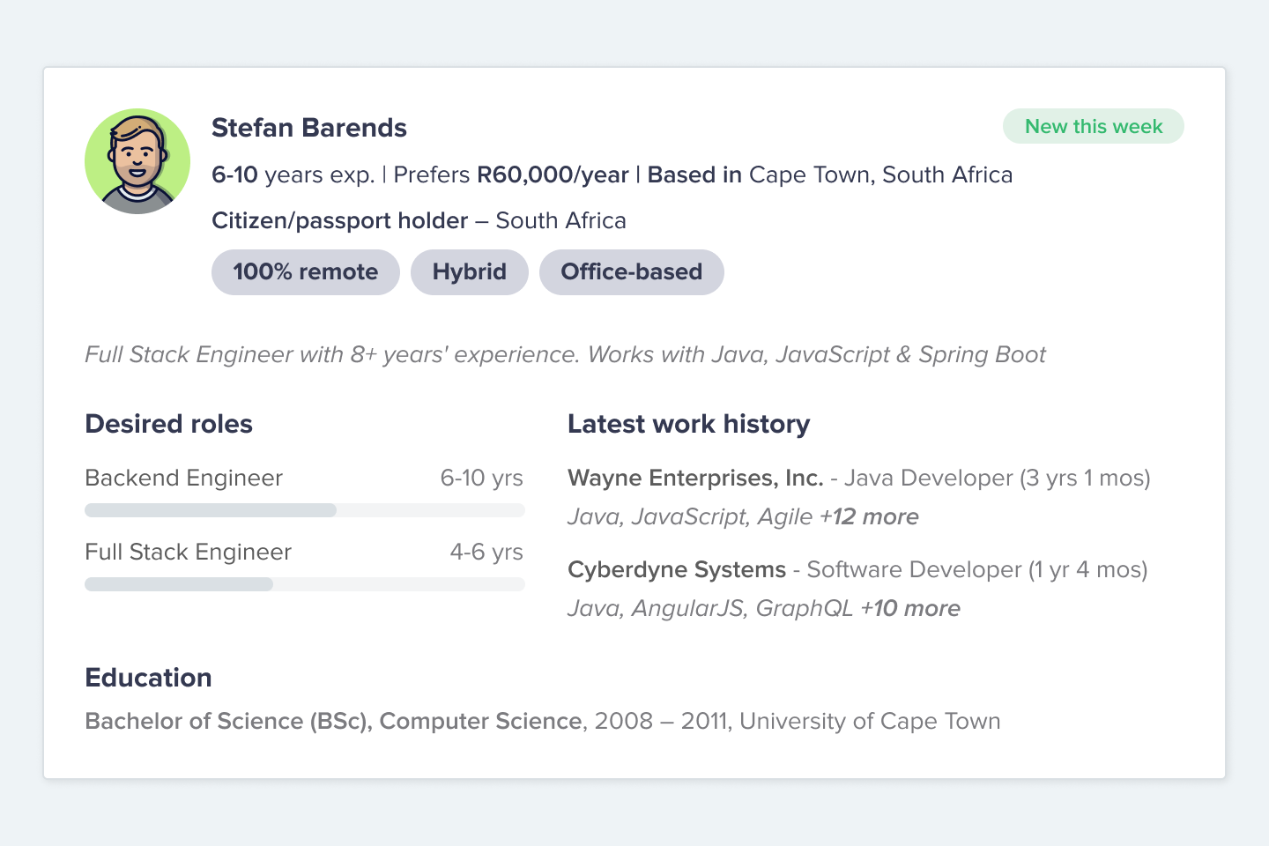The image size is (1269, 846).
Task: Click the Backend Engineer experience bar
Action: click(304, 510)
